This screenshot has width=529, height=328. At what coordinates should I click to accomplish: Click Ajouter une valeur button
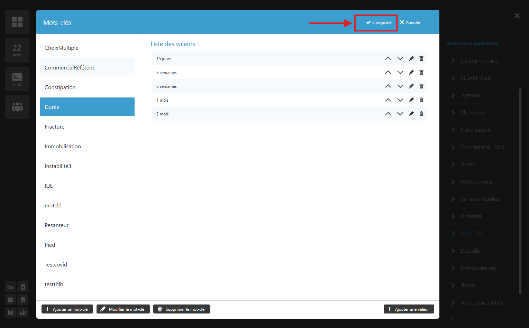point(409,309)
